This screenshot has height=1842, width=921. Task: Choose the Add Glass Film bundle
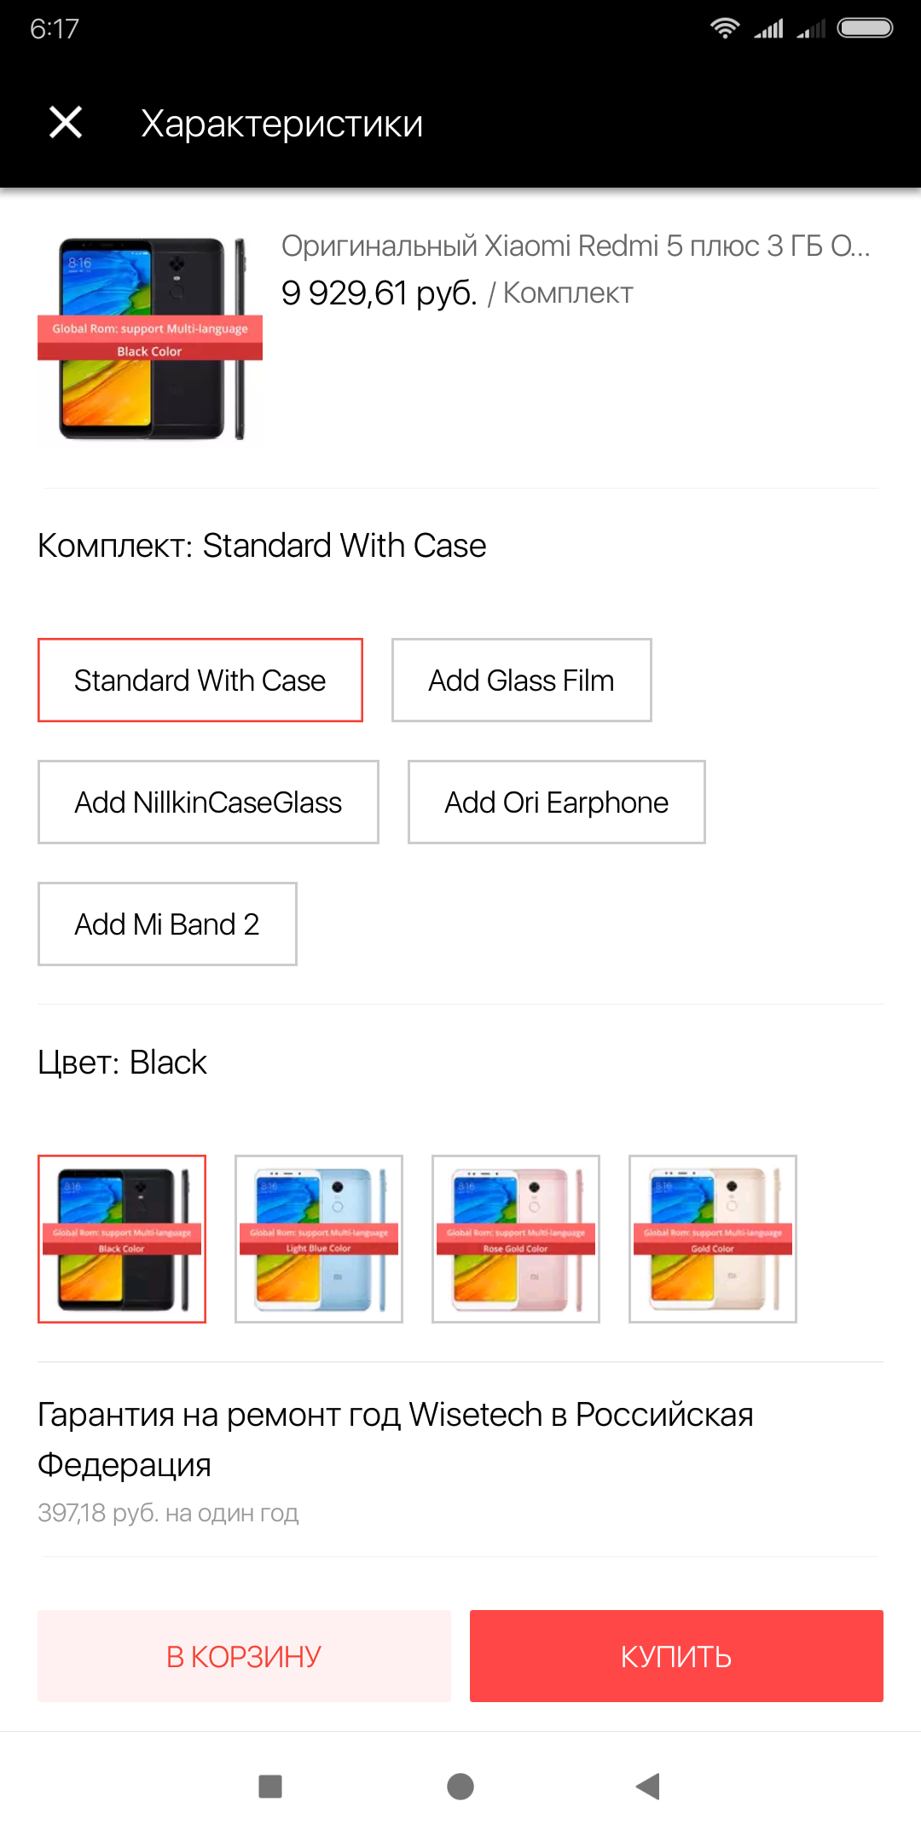pos(522,680)
